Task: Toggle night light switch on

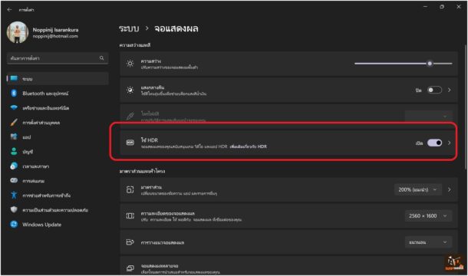Action: (x=434, y=90)
